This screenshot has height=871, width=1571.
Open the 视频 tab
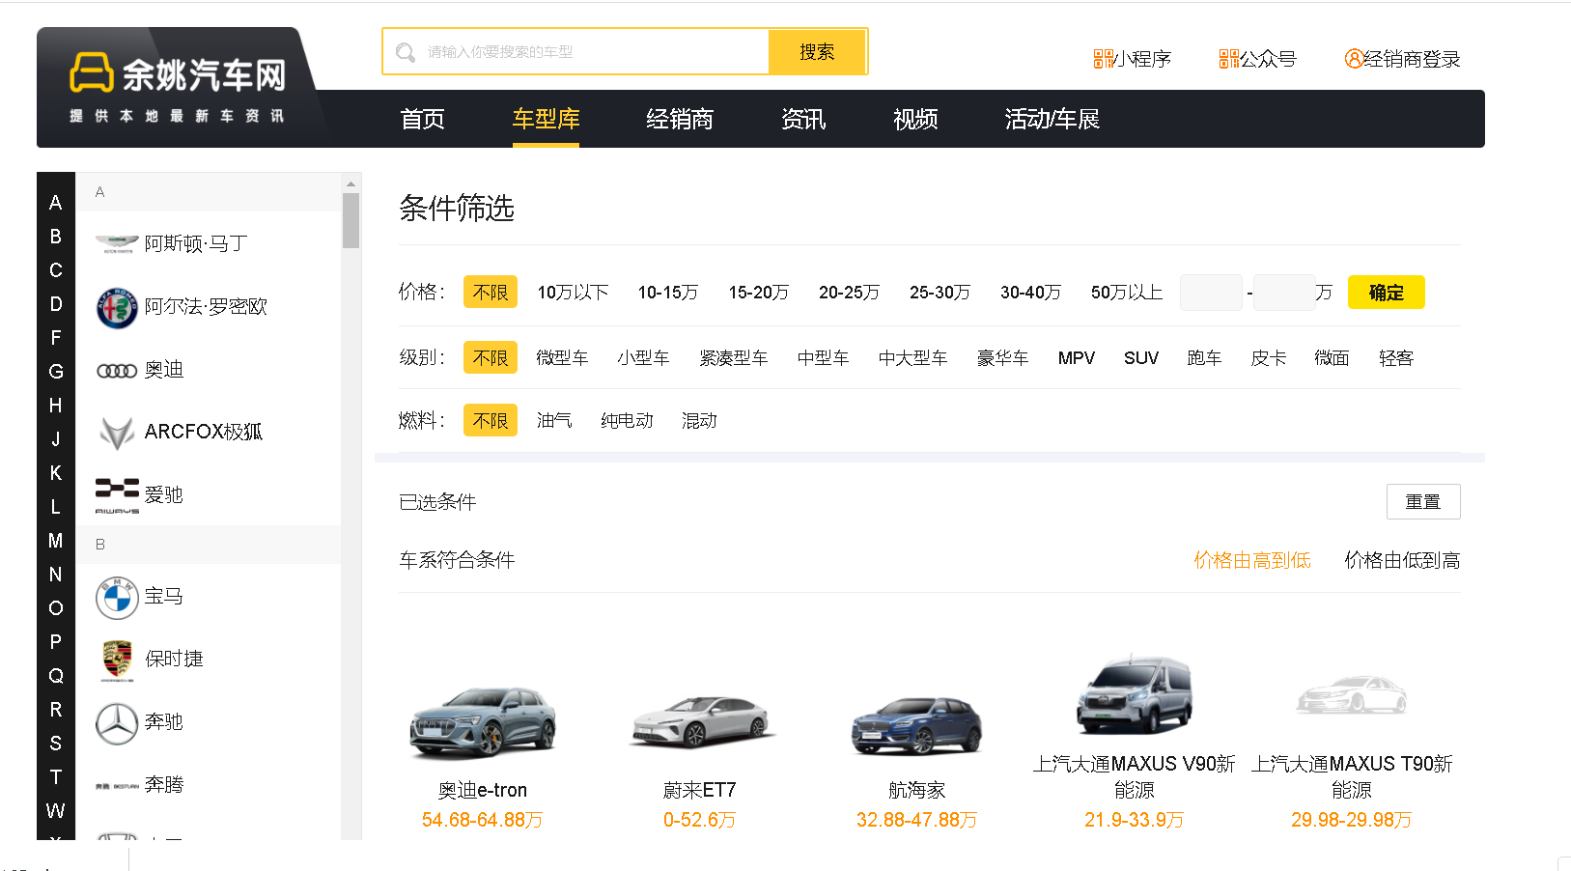coord(915,119)
